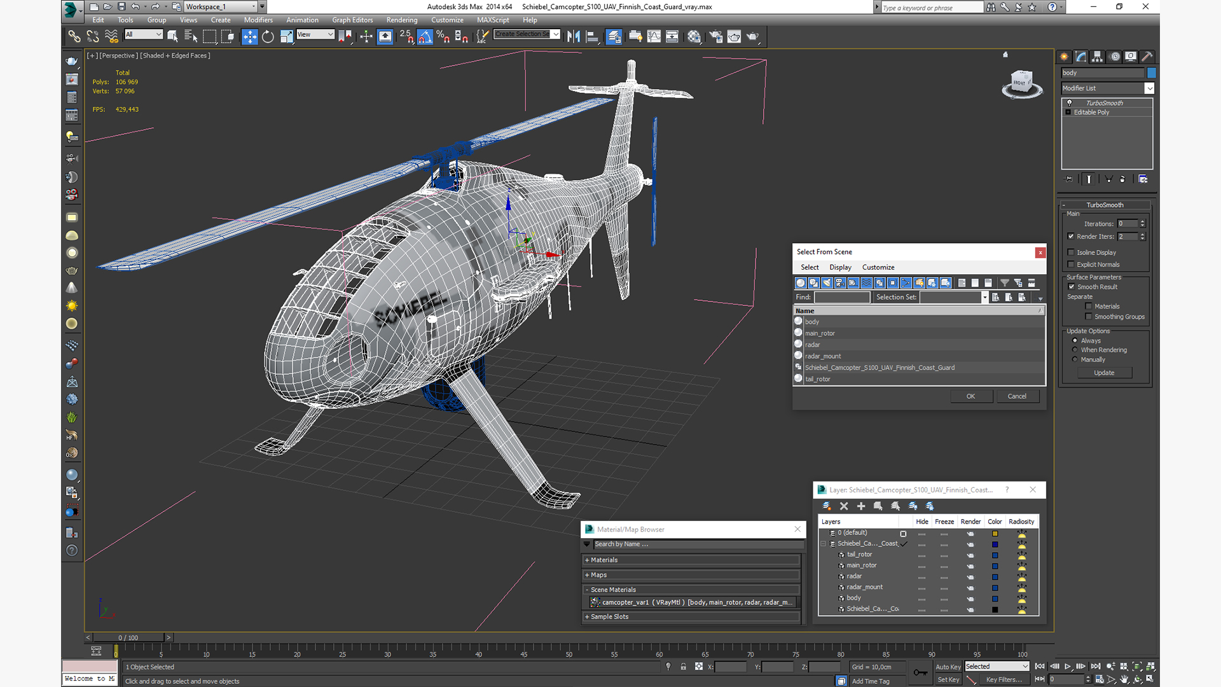Viewport: 1221px width, 687px height.
Task: Click the body object color swatch
Action: pyautogui.click(x=1151, y=73)
